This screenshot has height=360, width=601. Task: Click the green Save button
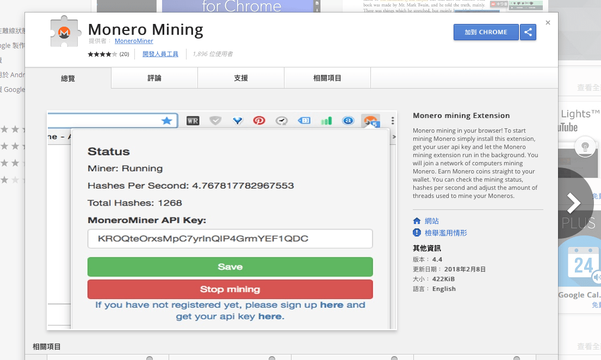point(230,267)
